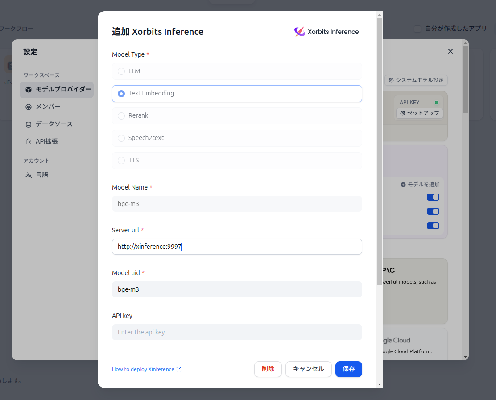Viewport: 496px width, 400px height.
Task: Click the dialog scrollbar up arrow
Action: 380,15
